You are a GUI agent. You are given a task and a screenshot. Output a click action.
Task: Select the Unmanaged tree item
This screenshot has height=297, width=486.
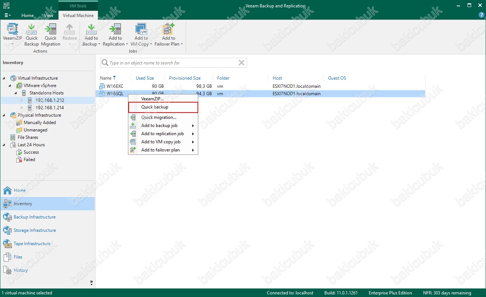35,130
